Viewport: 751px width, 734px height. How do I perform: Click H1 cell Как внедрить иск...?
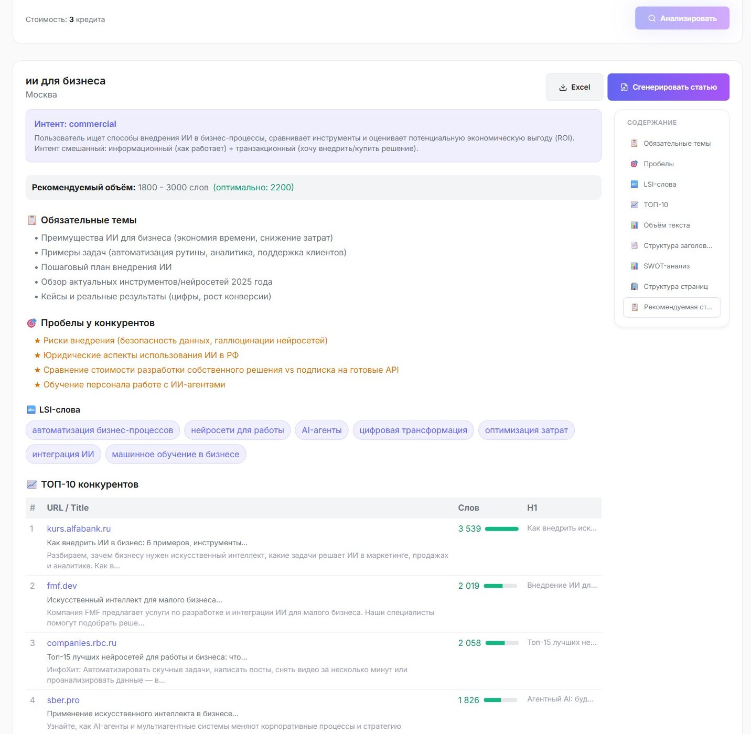pyautogui.click(x=562, y=528)
